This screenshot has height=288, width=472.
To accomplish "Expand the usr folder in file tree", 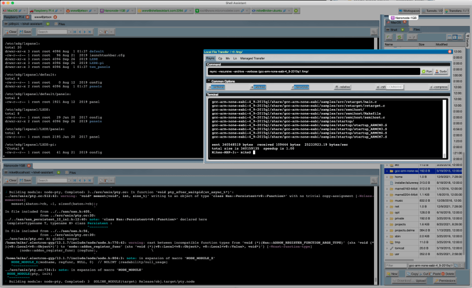I will [387, 254].
